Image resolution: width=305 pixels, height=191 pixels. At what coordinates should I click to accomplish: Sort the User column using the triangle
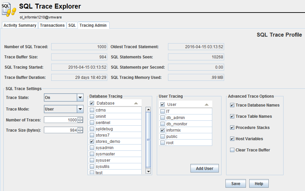(207, 105)
